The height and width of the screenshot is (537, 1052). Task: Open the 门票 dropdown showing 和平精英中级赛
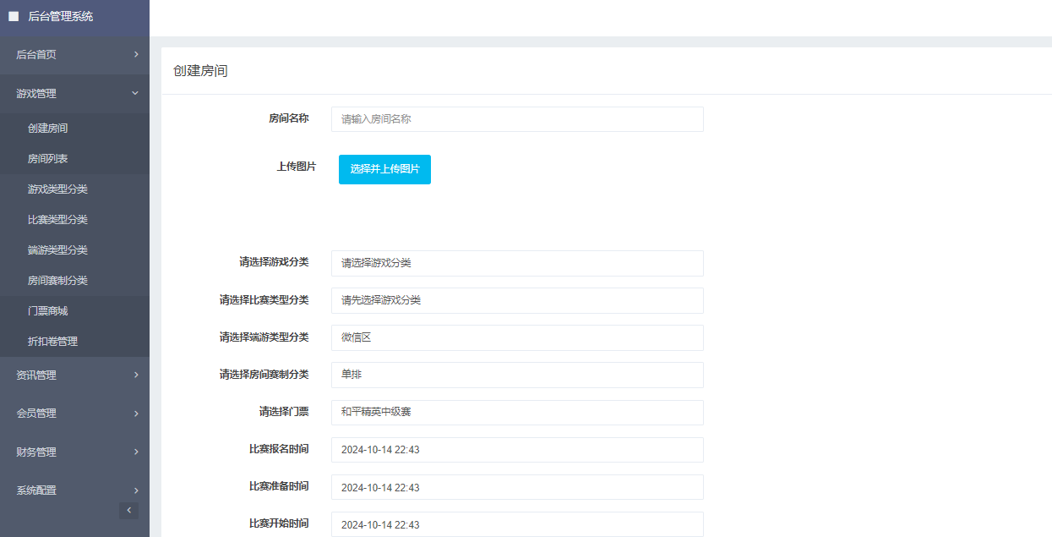[x=517, y=413]
